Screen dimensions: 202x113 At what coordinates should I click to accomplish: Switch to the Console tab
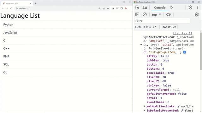click(160, 8)
